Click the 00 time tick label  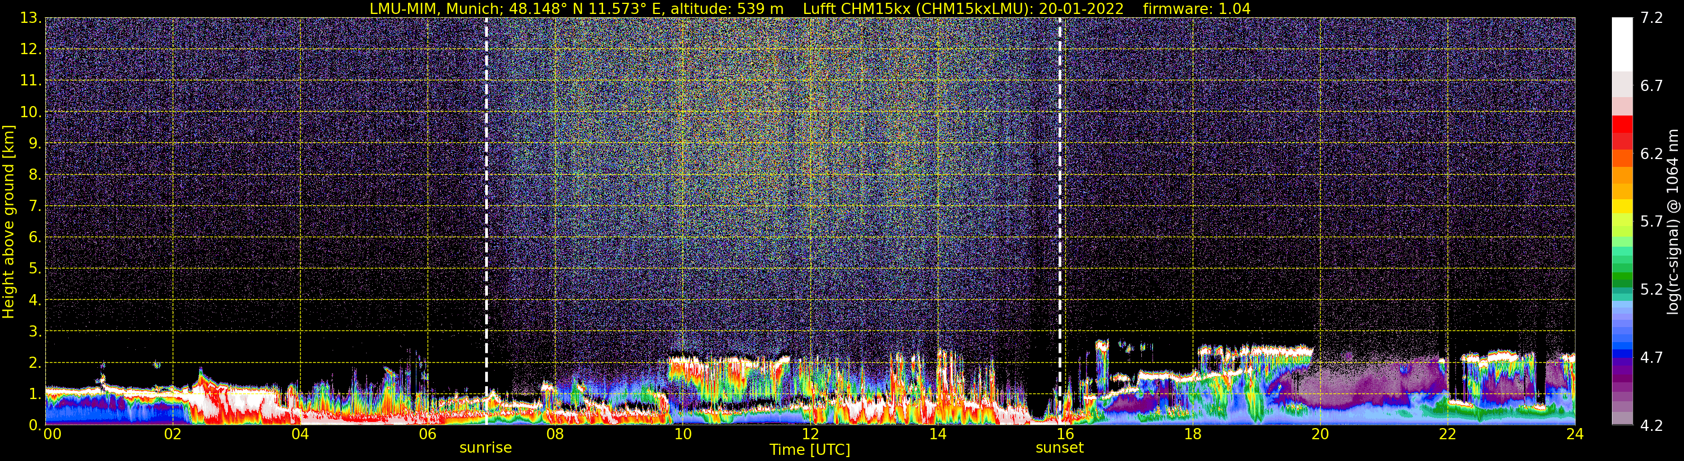tap(53, 434)
